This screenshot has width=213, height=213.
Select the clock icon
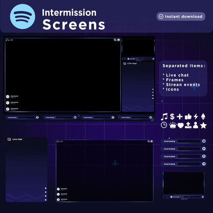pyautogui.click(x=164, y=125)
